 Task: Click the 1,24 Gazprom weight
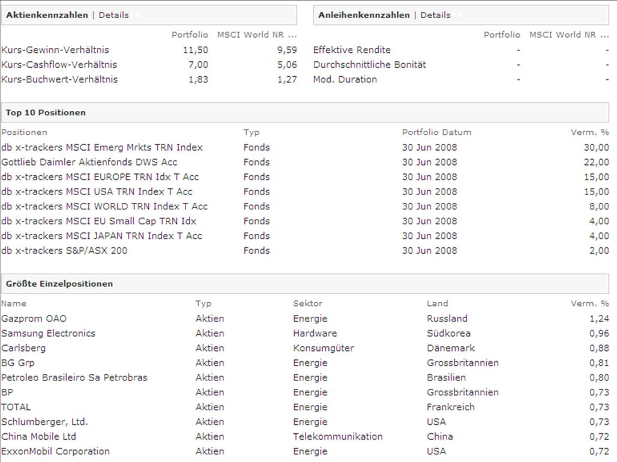click(x=599, y=319)
